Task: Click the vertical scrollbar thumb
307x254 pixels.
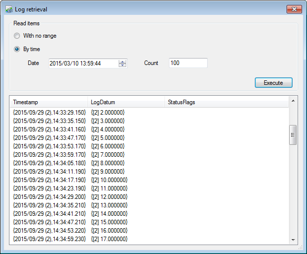Action: point(293,134)
